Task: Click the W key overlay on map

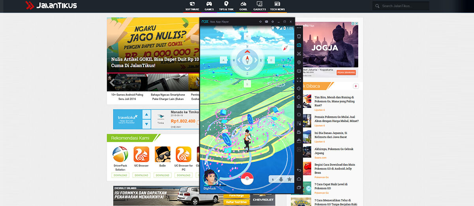Action: 247,36
